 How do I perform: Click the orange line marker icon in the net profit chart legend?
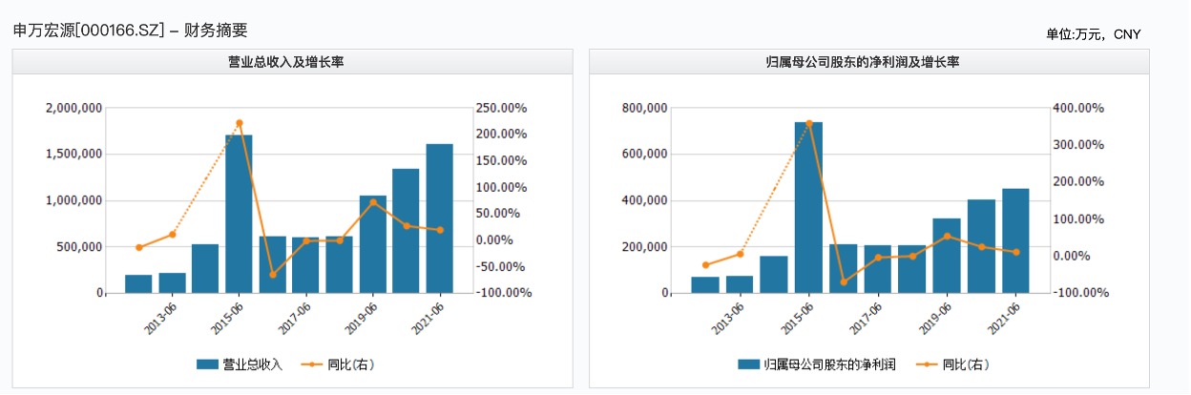click(x=927, y=364)
